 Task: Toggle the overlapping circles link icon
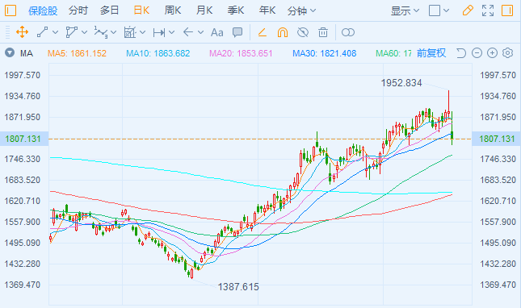(348, 32)
